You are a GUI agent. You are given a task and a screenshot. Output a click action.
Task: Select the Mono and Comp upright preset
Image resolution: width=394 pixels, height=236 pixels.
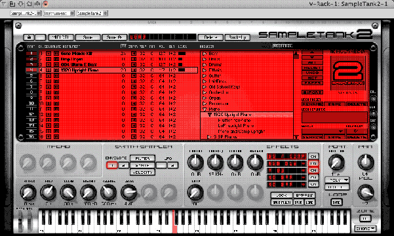coord(241,132)
